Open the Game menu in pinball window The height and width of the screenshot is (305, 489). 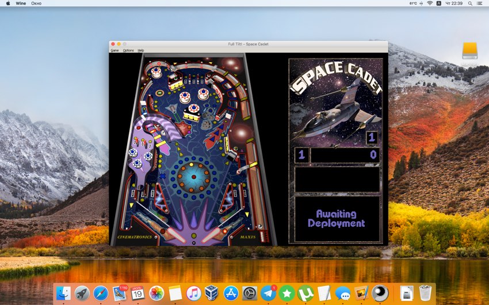[114, 51]
